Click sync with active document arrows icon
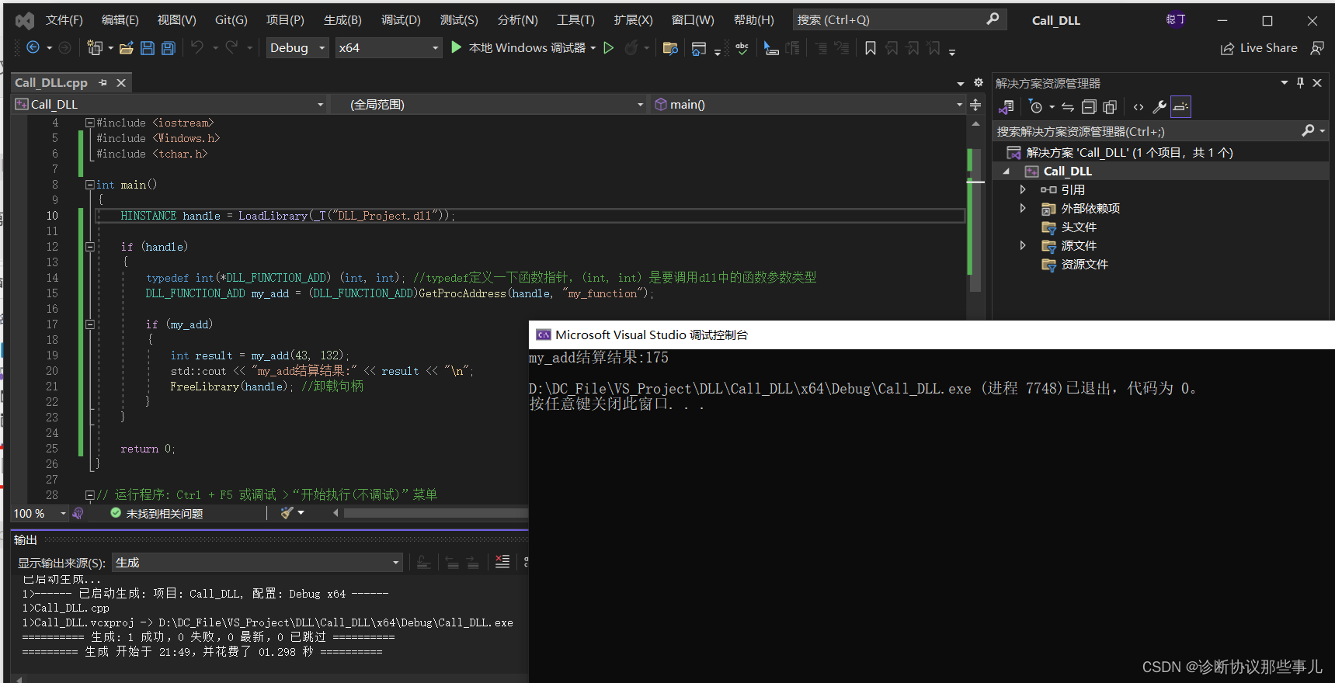 point(1068,107)
